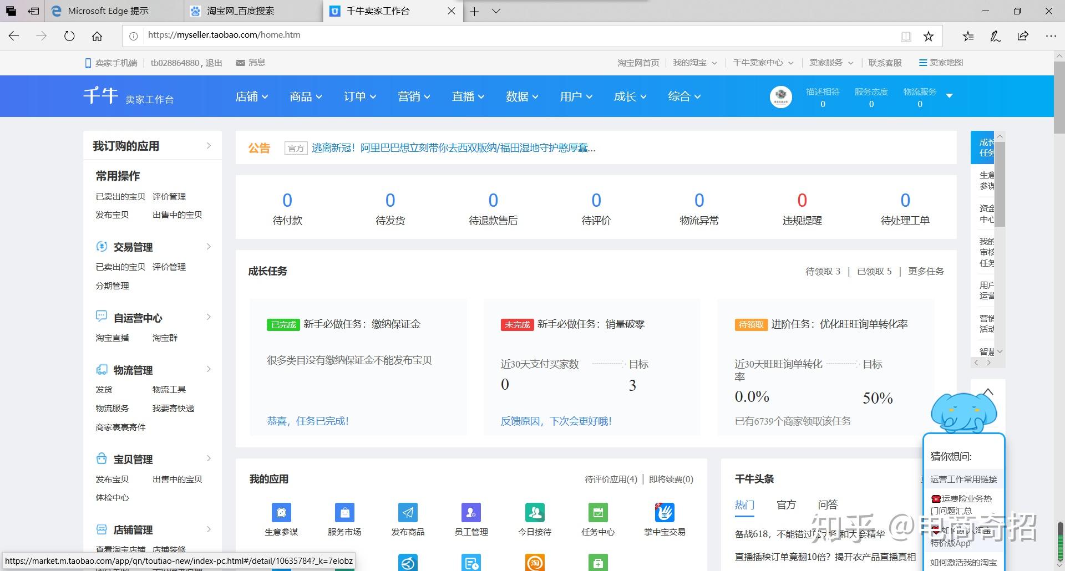This screenshot has height=571, width=1065.
Task: Click the seller avatar in blue header
Action: tap(780, 96)
